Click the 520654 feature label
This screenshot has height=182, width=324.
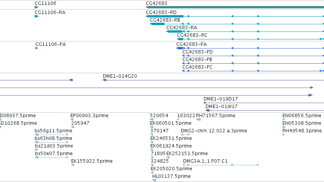pyautogui.click(x=159, y=116)
